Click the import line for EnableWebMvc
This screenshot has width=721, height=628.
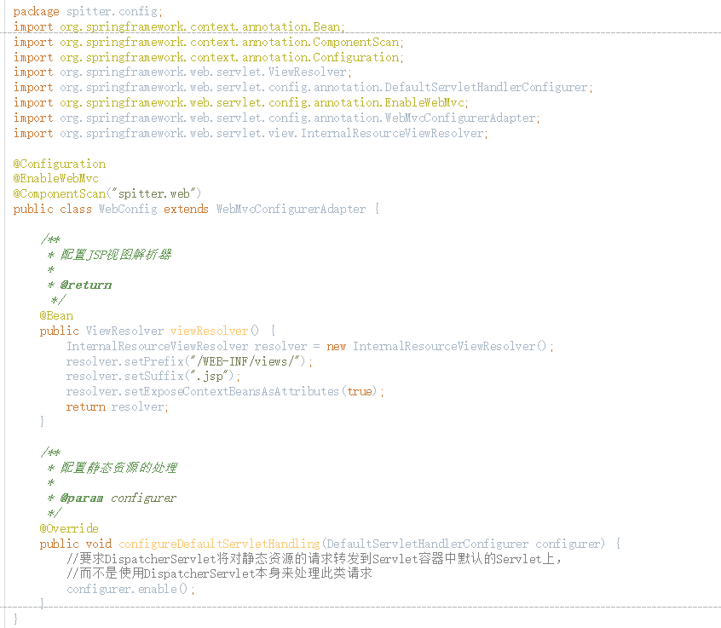tap(241, 102)
